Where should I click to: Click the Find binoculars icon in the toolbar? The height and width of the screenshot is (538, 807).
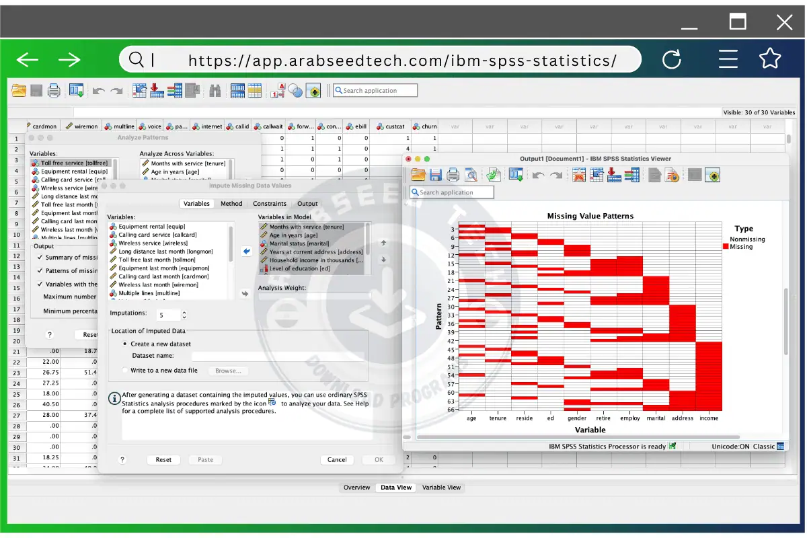pos(215,90)
